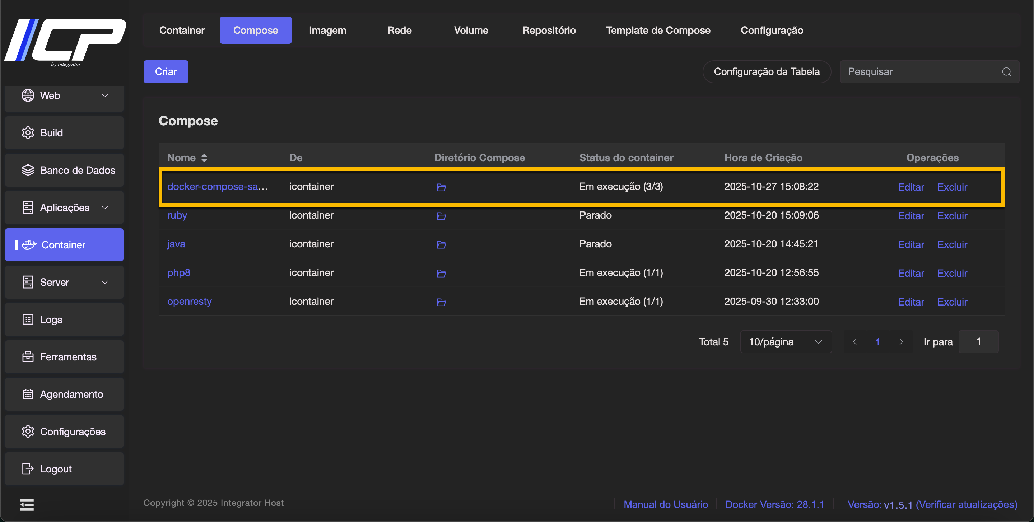
Task: Click the Criar button
Action: [x=166, y=72]
